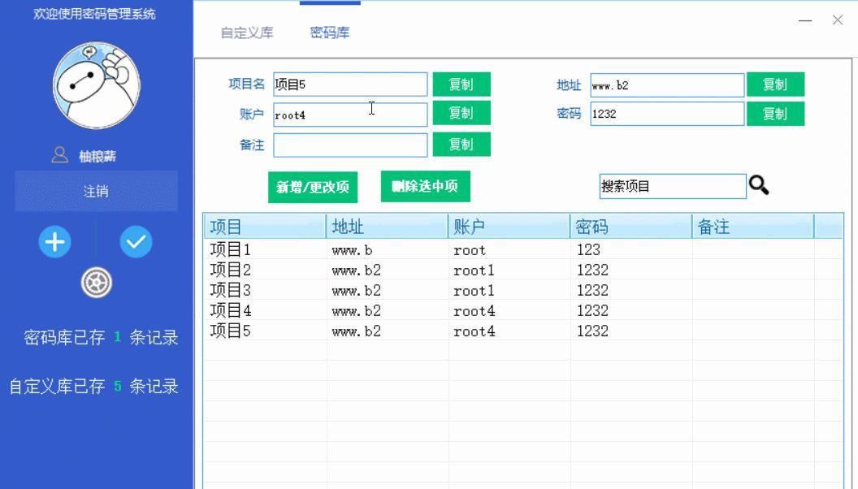858x489 pixels.
Task: Click the 新增/更改项 button
Action: tap(313, 188)
